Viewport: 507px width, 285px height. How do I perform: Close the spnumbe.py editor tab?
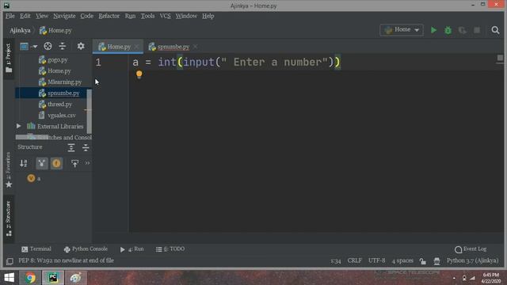[x=196, y=47]
